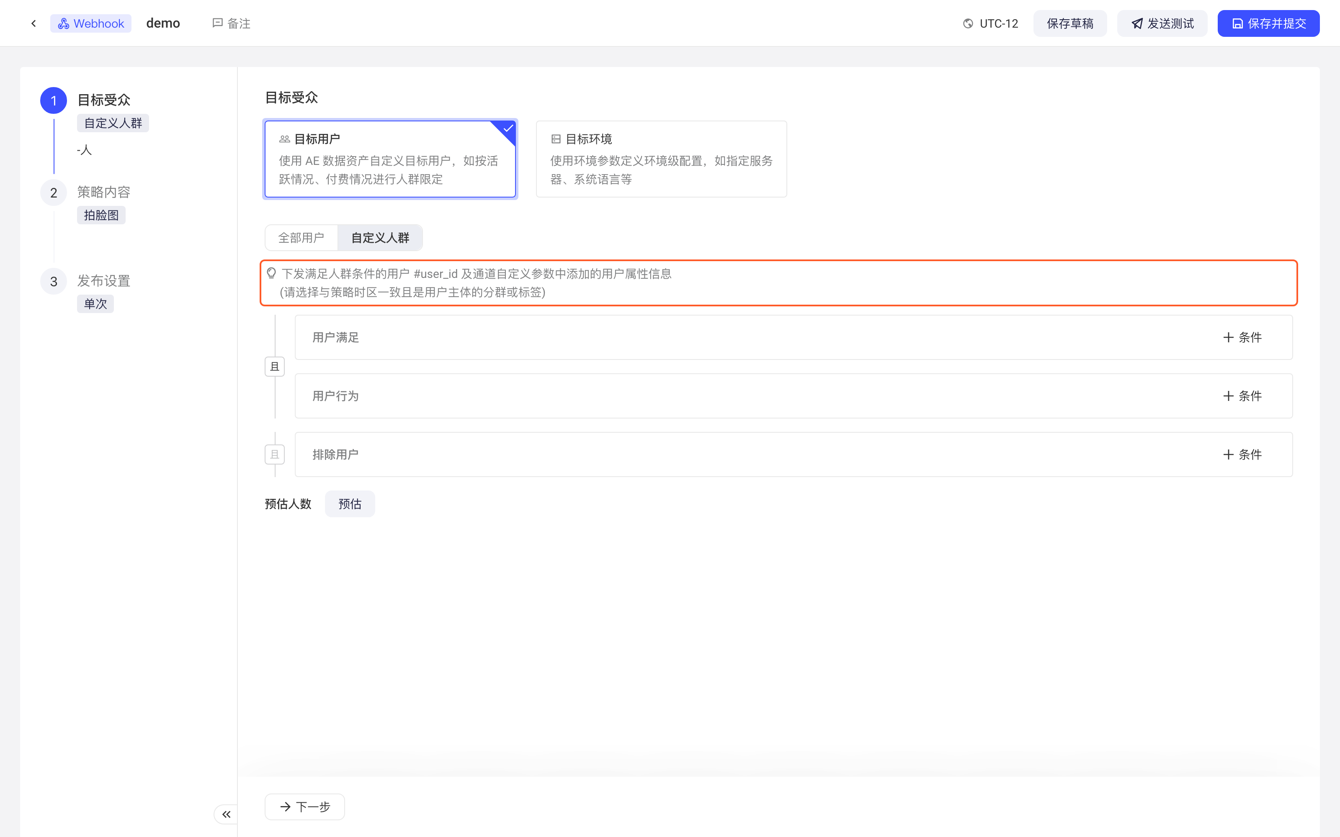
Task: Add a condition to 用户行为
Action: click(x=1242, y=396)
